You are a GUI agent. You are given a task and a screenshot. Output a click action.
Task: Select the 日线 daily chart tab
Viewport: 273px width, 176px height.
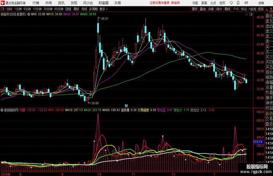68,9
